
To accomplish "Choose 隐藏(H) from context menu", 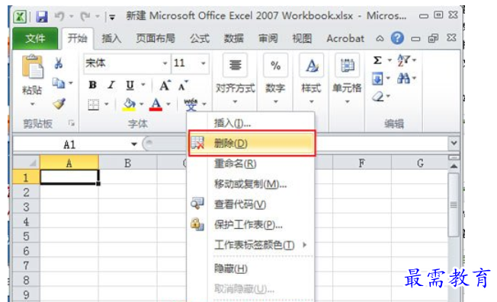I will click(251, 269).
